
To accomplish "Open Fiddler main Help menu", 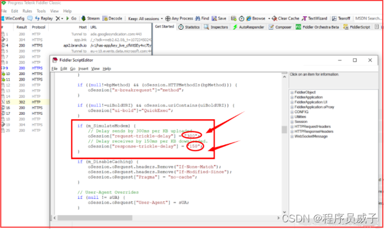I will pyautogui.click(x=67, y=11).
